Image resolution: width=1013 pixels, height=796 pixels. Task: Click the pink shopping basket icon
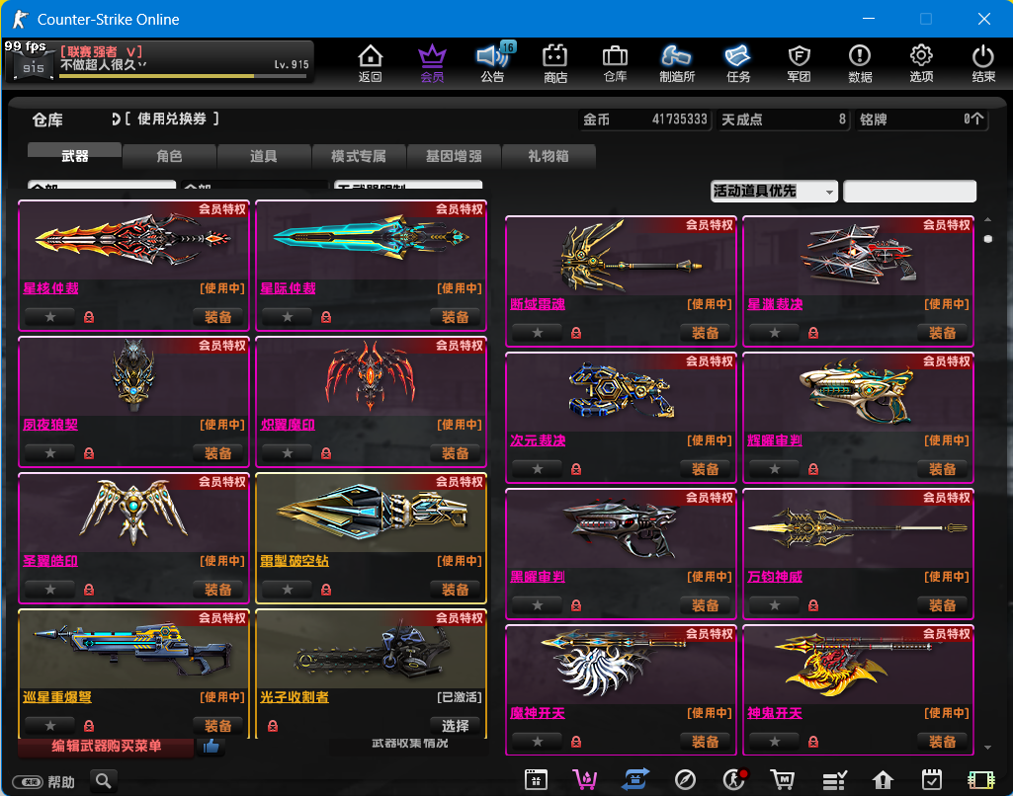coord(585,780)
